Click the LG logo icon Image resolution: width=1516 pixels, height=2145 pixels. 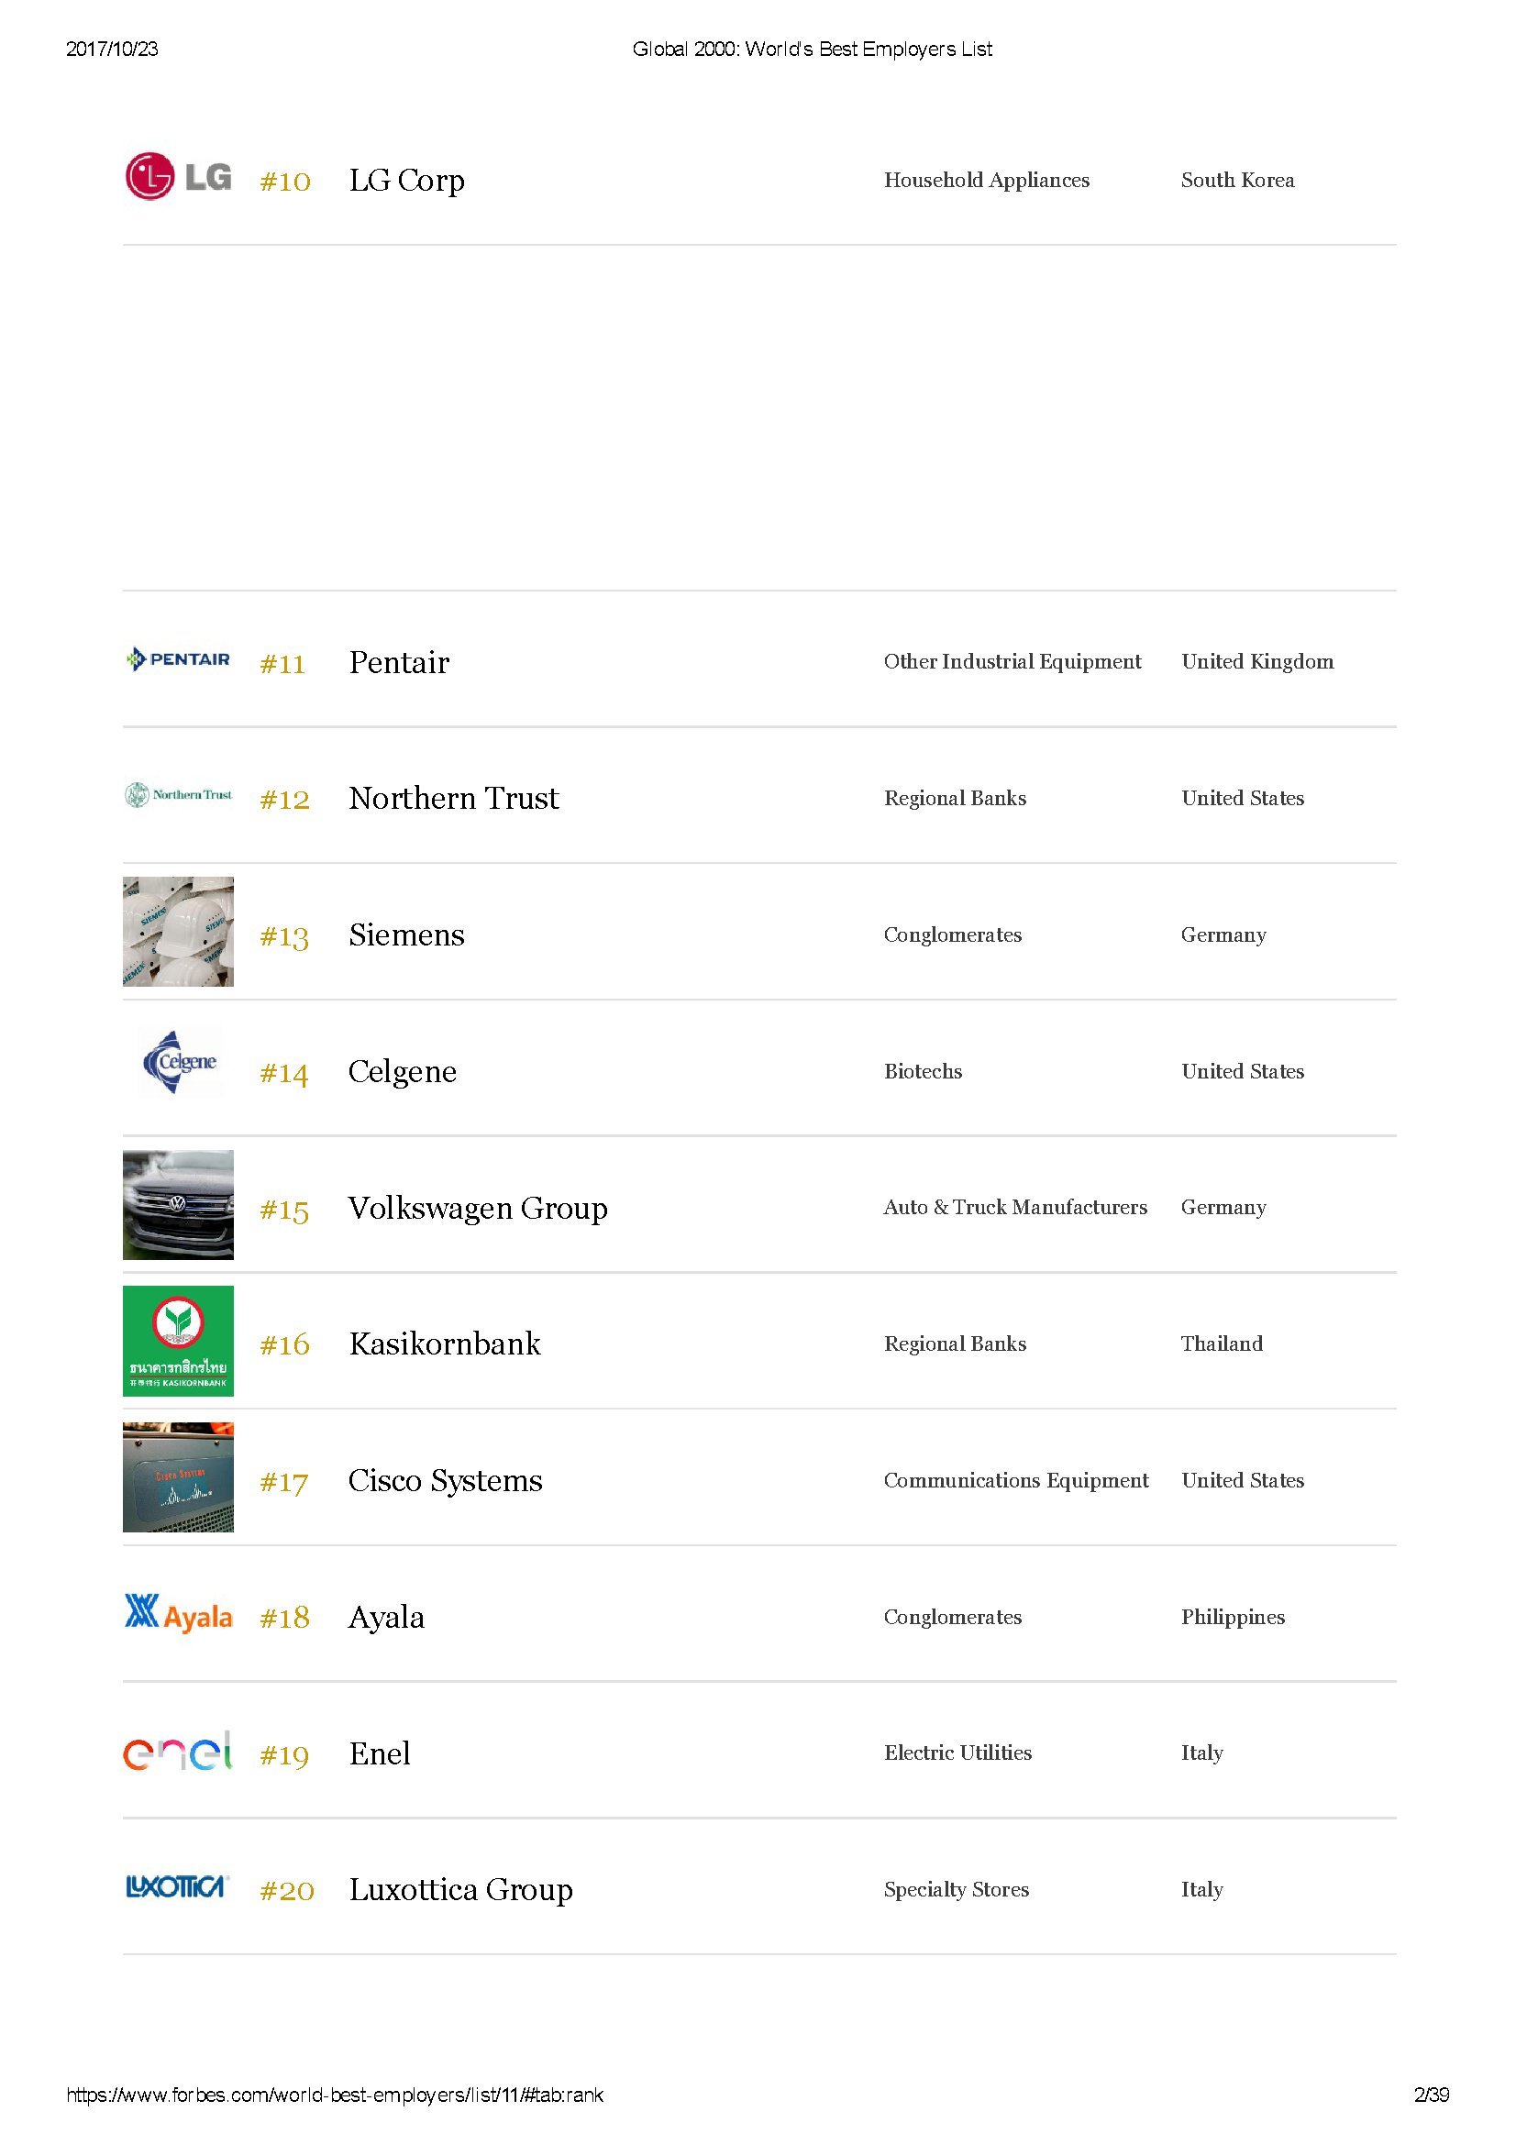178,176
